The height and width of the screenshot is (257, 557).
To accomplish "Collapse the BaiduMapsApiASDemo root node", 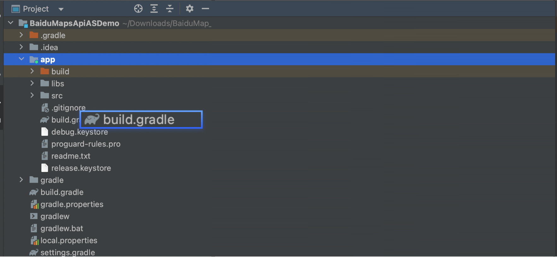I will (11, 23).
